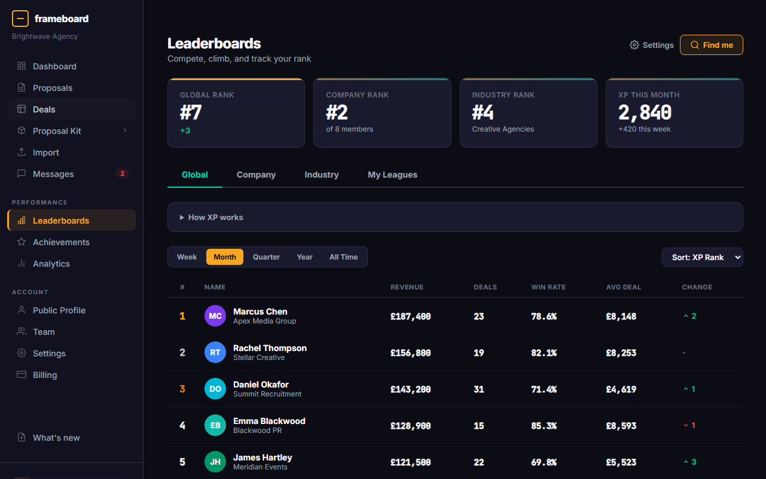Click the Marcus Chen name

(x=260, y=312)
